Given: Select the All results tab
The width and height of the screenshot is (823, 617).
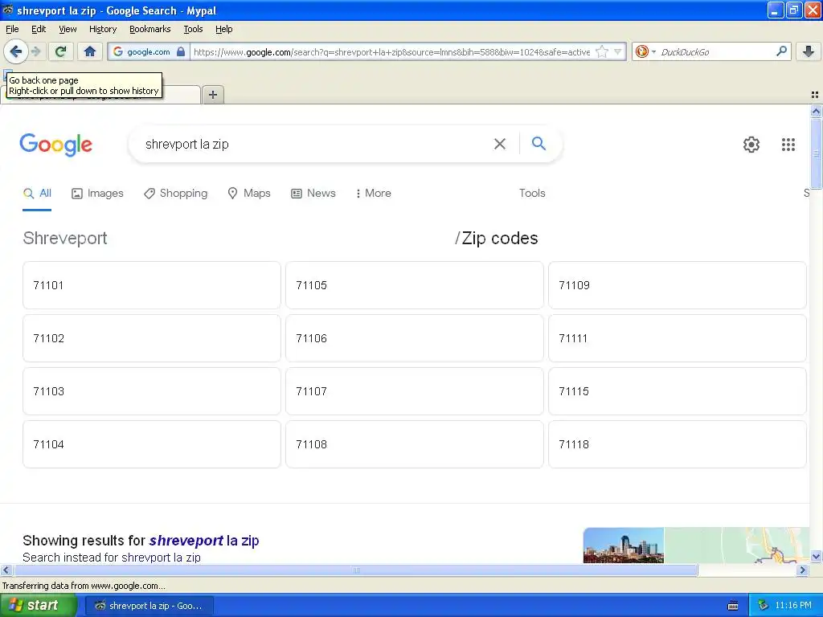Looking at the screenshot, I should [37, 193].
